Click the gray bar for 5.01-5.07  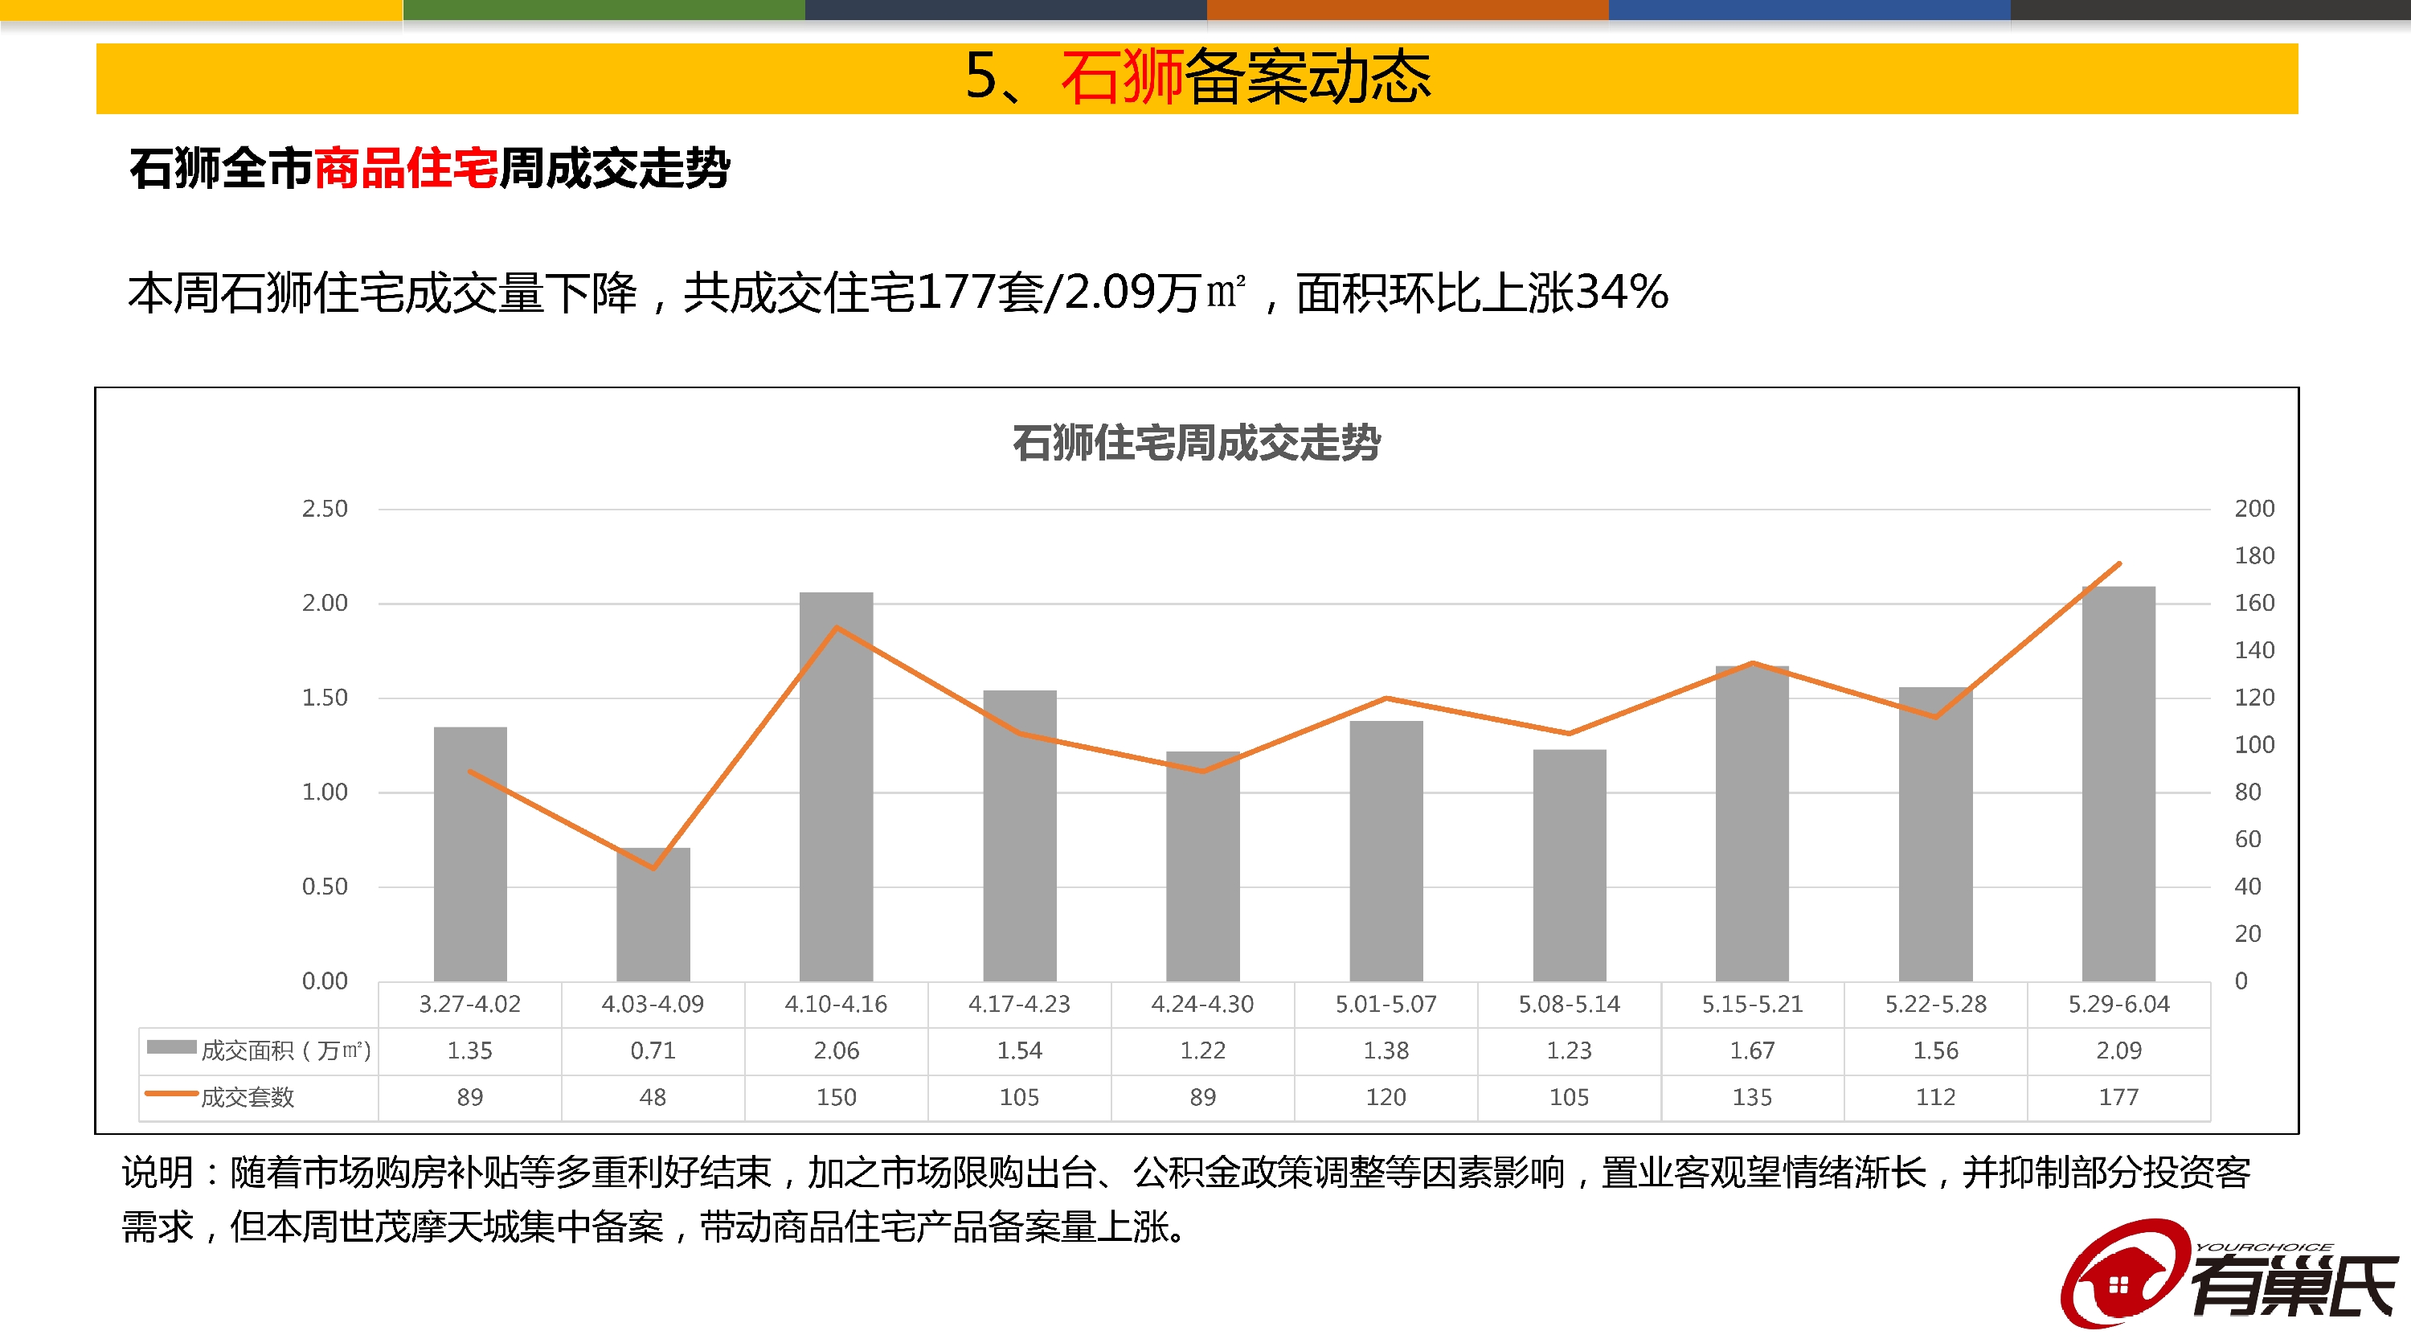click(x=1386, y=850)
